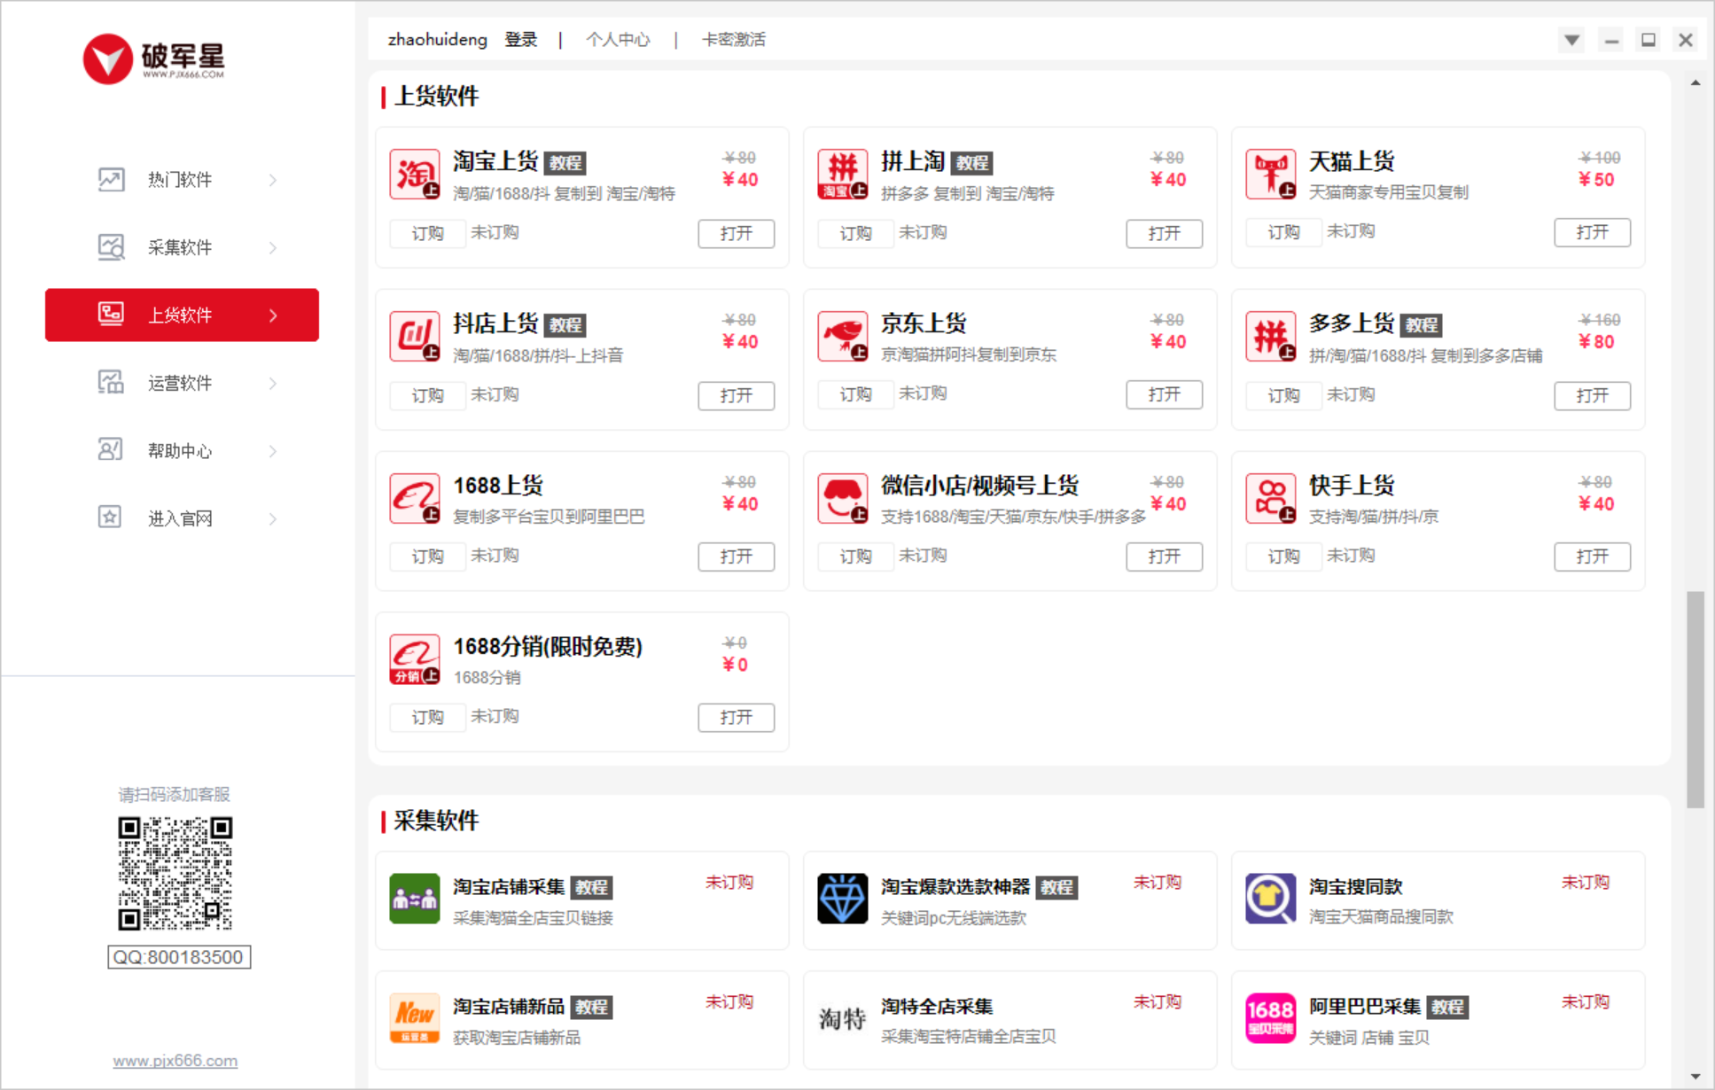Select 运营软件 in the sidebar menu
The height and width of the screenshot is (1090, 1715).
click(180, 383)
